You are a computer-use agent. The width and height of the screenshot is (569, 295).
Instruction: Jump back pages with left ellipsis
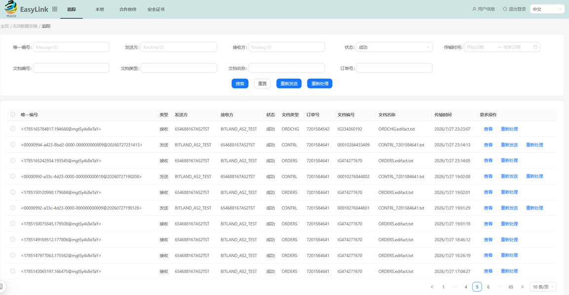pos(455,287)
